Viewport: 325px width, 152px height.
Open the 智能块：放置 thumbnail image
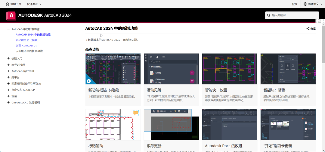(x=230, y=69)
